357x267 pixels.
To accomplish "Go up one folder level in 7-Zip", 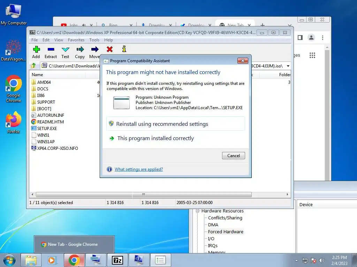I will click(x=33, y=66).
